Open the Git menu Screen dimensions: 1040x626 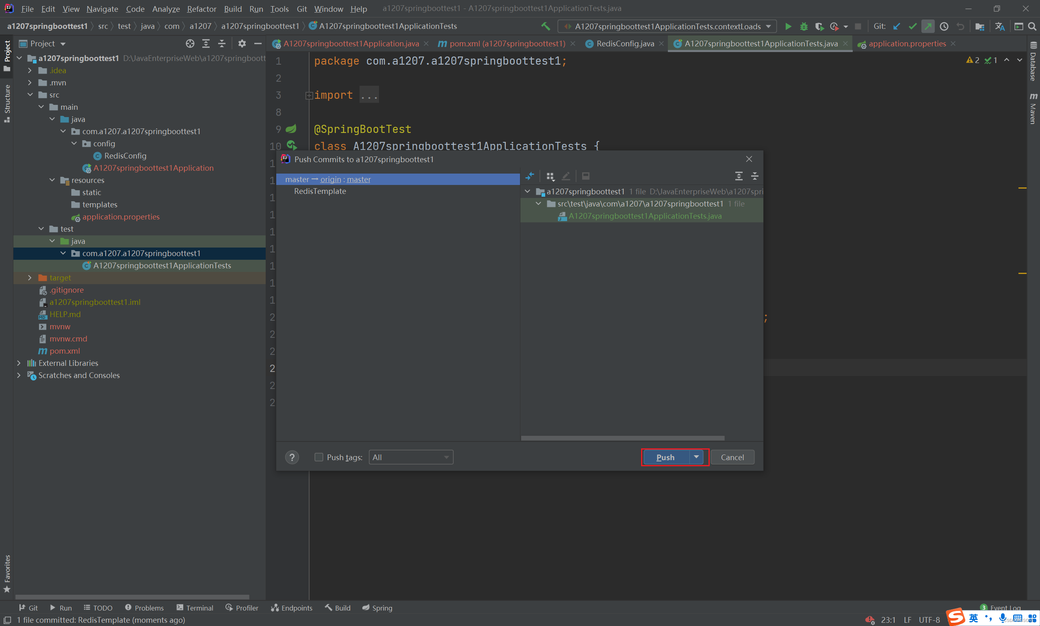(x=302, y=9)
